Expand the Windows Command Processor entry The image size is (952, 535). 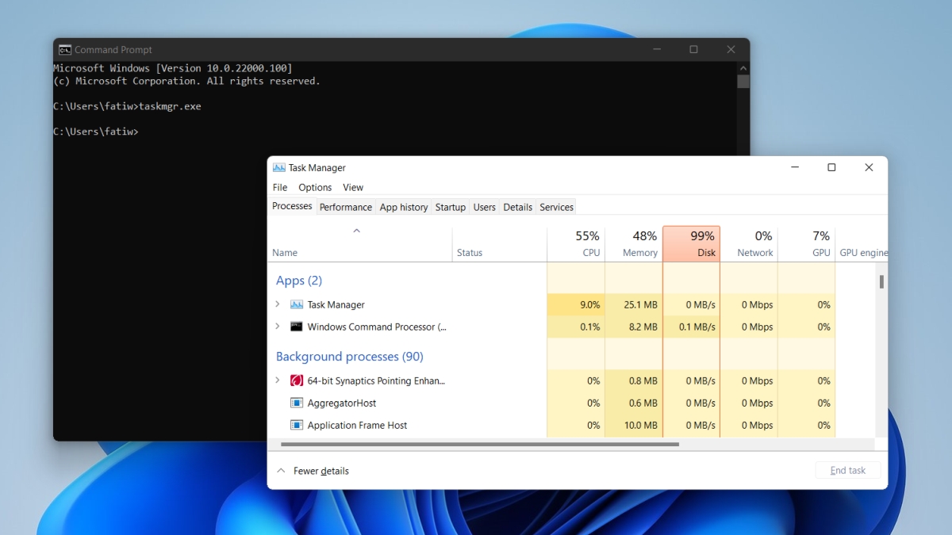(x=277, y=327)
